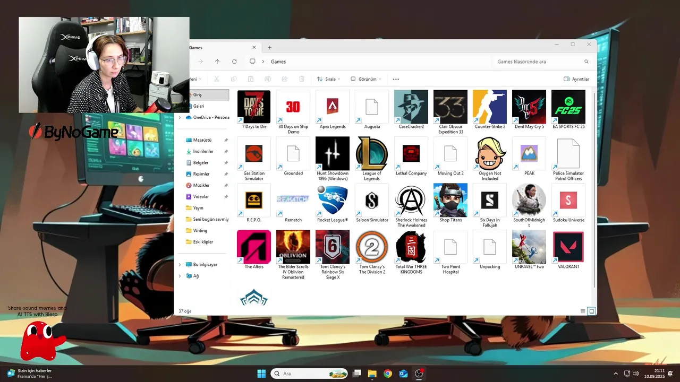This screenshot has width=680, height=382.
Task: Launch the Rocket League shortcut
Action: pyautogui.click(x=333, y=200)
